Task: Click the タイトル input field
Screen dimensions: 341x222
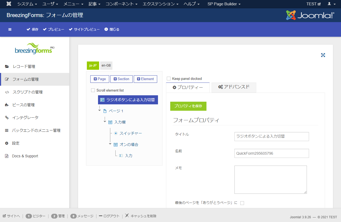Action: 271,136
